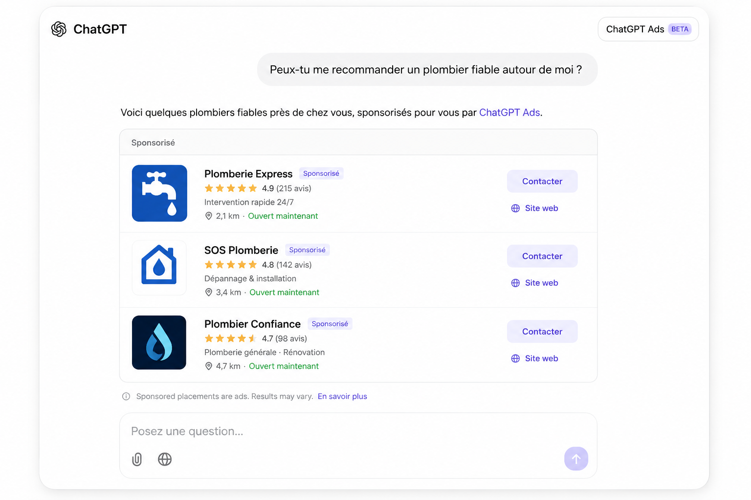Click the globe icon beside Plombier Confiance Site web
Image resolution: width=751 pixels, height=500 pixels.
[515, 358]
